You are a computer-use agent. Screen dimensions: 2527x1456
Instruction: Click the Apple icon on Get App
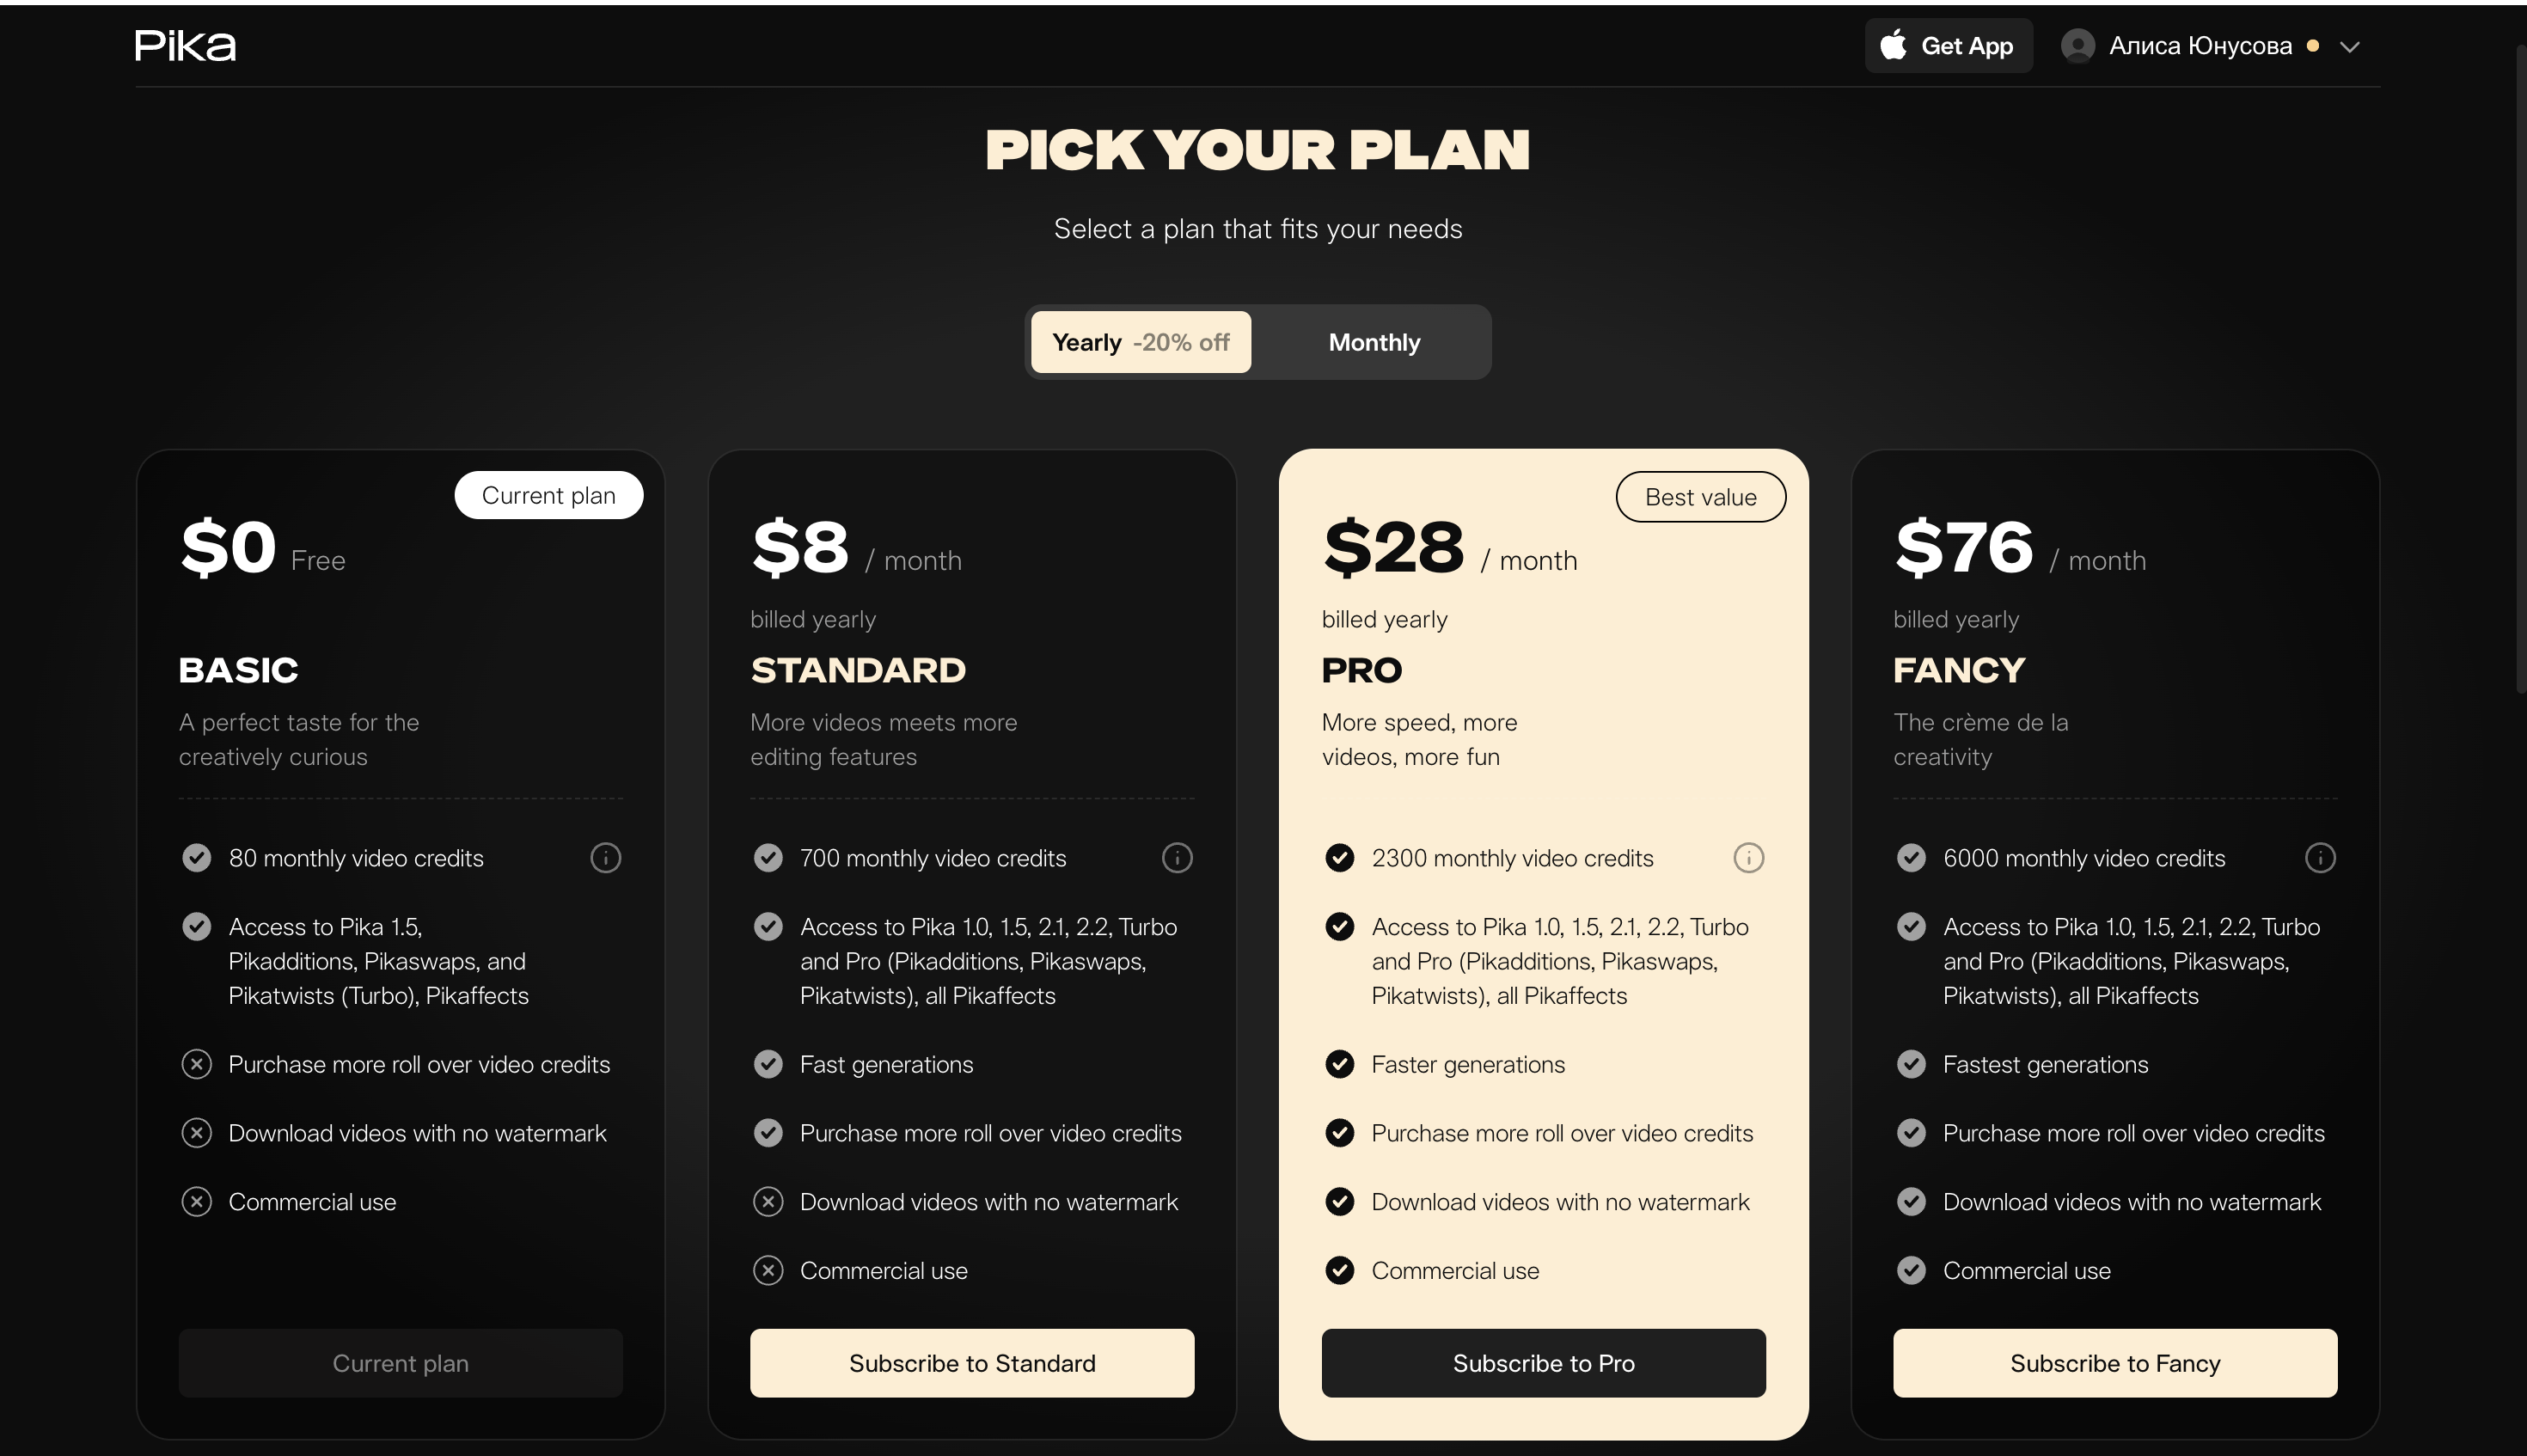1893,45
